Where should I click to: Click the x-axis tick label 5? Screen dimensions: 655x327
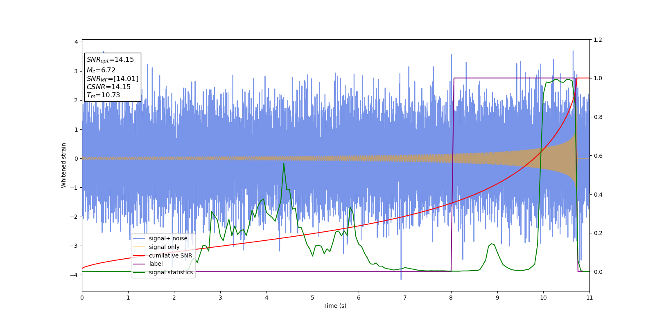click(313, 298)
